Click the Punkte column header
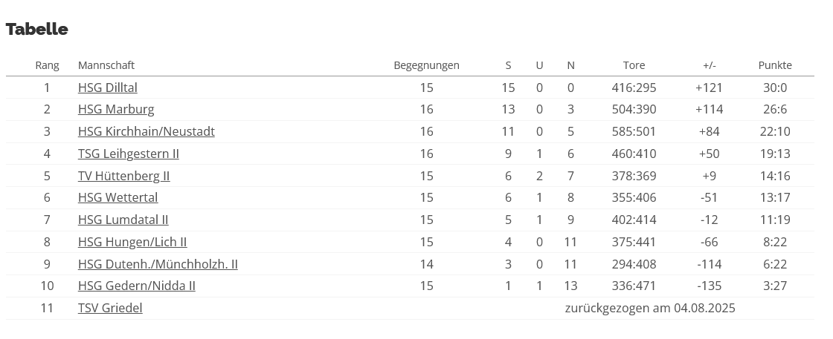This screenshot has height=339, width=833. 775,65
